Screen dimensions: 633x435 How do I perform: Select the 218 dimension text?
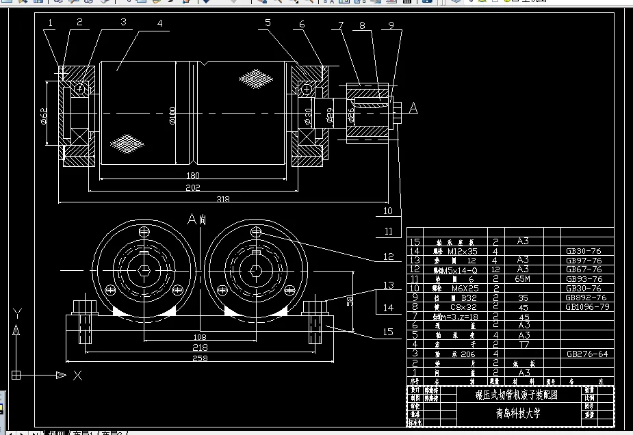(200, 347)
